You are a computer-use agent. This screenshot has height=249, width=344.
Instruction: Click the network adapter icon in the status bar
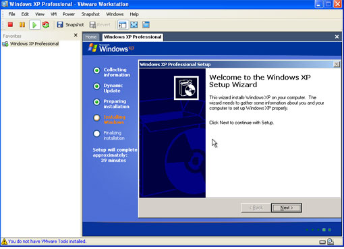331,242
